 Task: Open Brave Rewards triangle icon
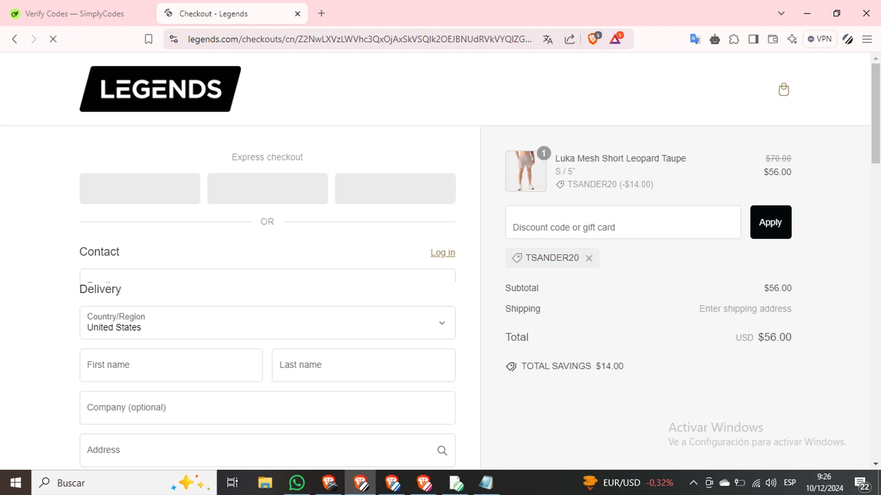click(x=616, y=39)
